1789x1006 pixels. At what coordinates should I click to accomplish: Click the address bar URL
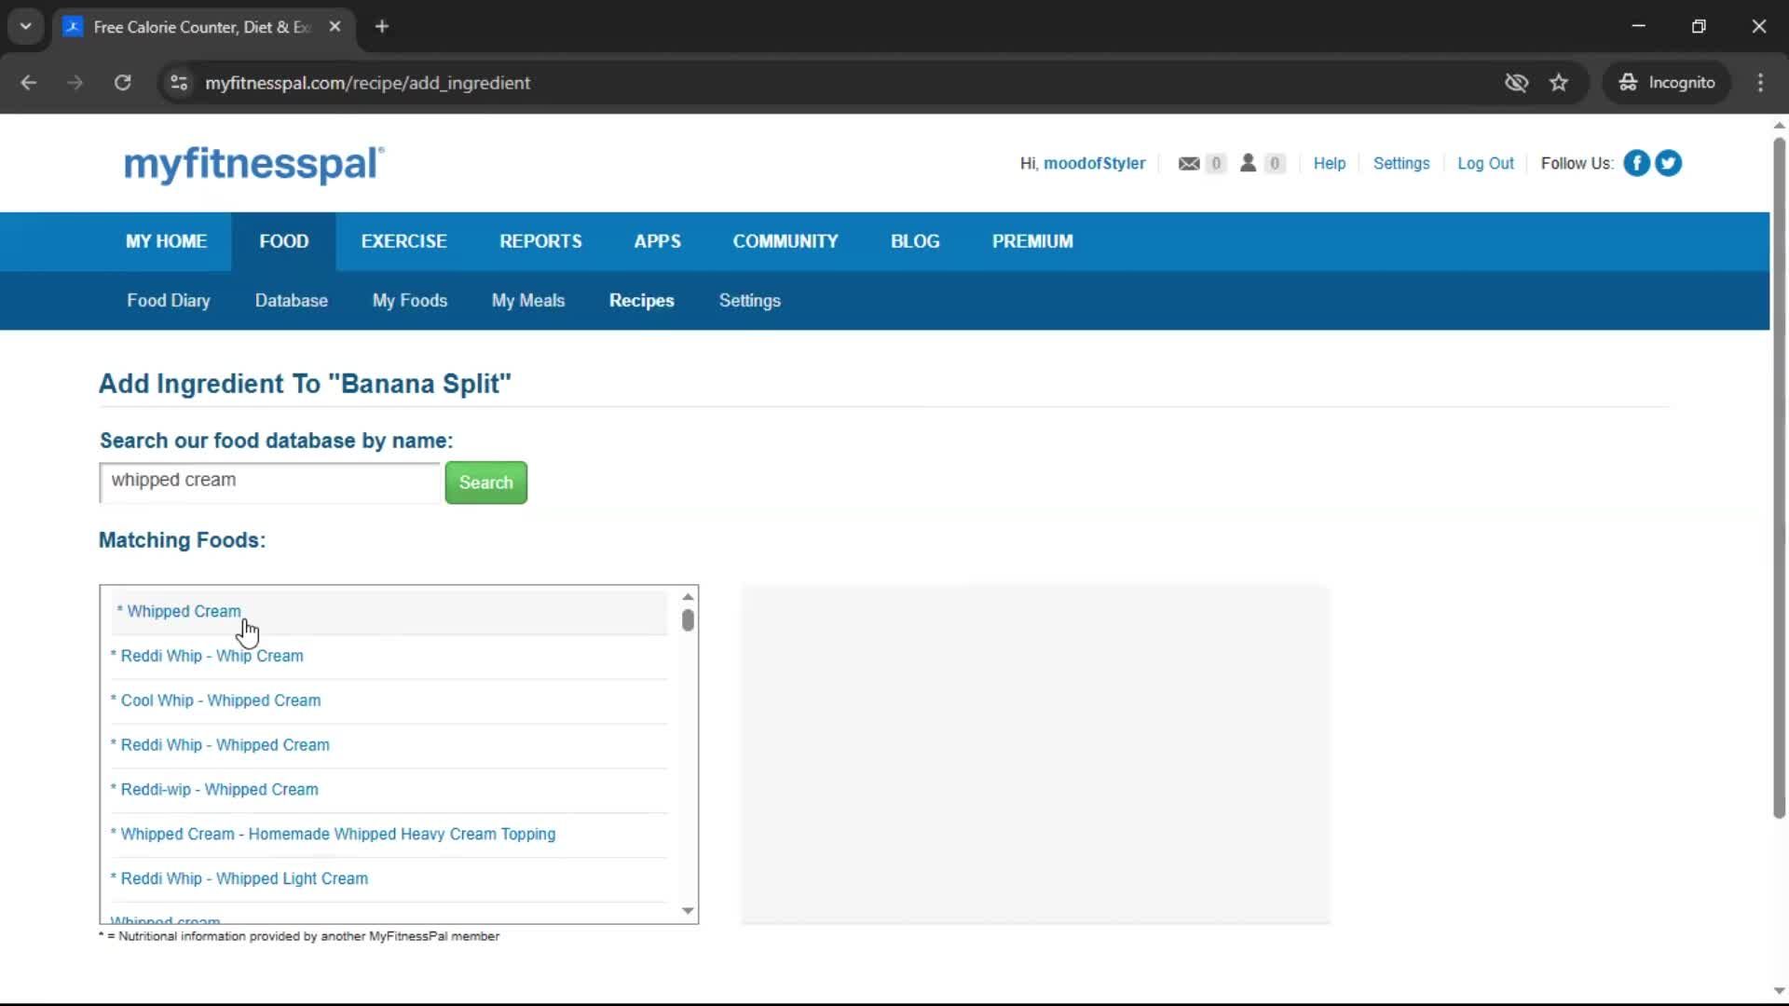(x=368, y=83)
